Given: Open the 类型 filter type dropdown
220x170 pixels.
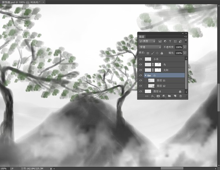Looking at the screenshot, I should (147, 41).
